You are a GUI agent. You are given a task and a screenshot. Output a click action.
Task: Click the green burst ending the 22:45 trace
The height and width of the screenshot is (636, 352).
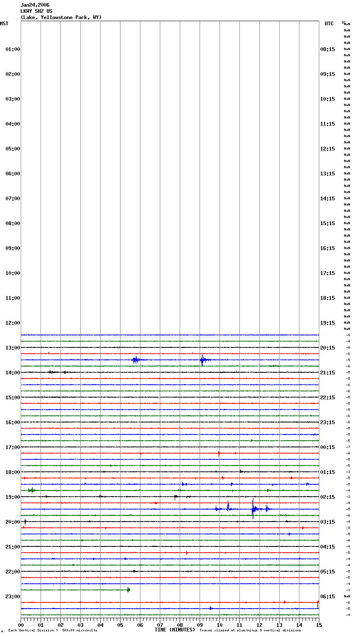[128, 590]
